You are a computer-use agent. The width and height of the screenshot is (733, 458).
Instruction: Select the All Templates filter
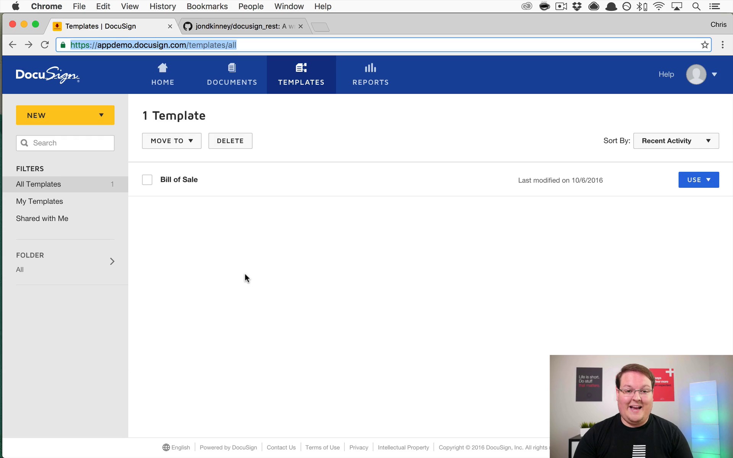65,184
